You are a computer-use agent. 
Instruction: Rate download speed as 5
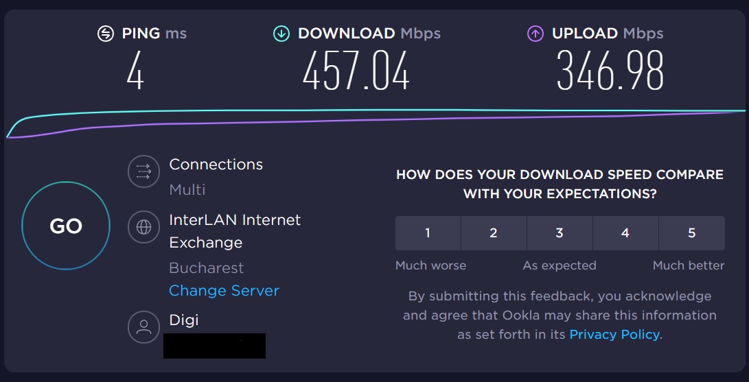point(692,233)
